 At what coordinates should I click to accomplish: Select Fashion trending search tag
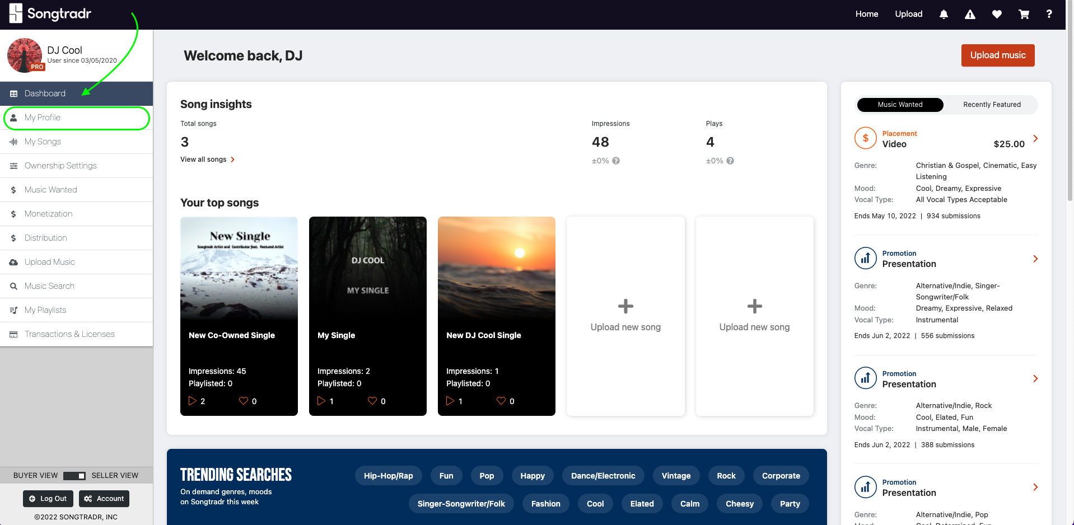(545, 504)
